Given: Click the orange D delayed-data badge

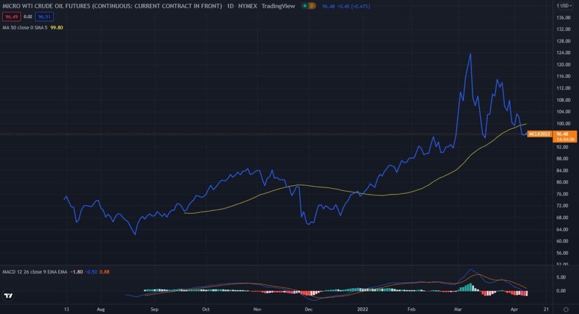Looking at the screenshot, I should coord(312,6).
